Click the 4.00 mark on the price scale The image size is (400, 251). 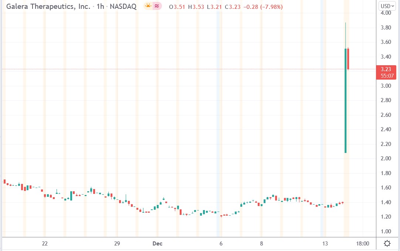(x=386, y=13)
